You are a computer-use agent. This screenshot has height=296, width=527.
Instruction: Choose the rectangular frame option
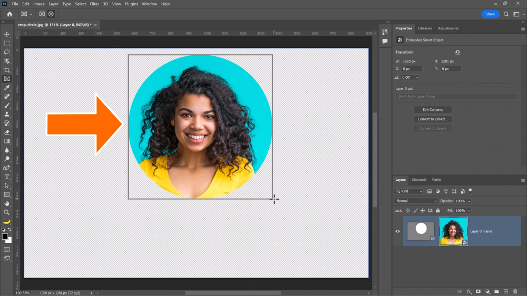[42, 14]
